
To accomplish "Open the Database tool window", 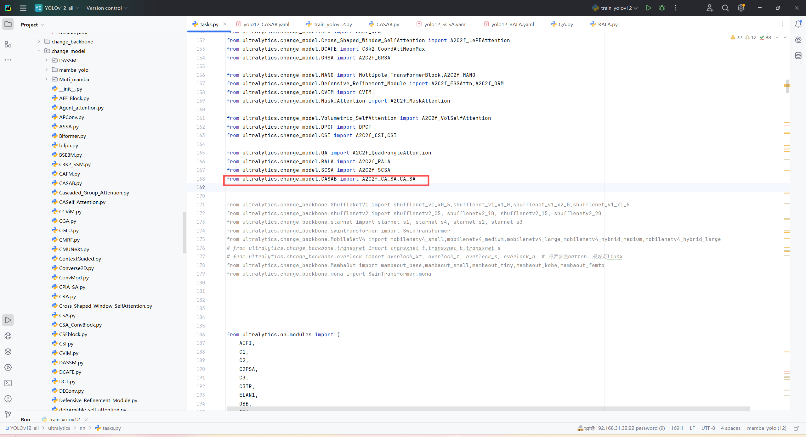I will coord(798,56).
